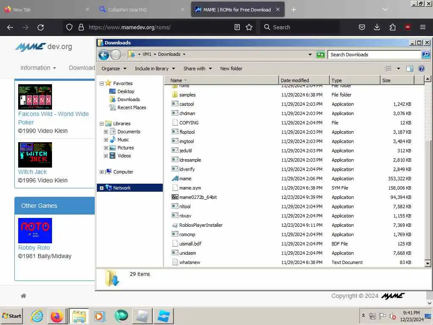Viewport: 433px width, 325px height.
Task: Sort files by Size column header
Action: [x=397, y=80]
